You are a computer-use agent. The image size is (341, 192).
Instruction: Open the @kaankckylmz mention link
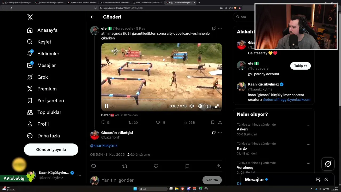click(104, 146)
